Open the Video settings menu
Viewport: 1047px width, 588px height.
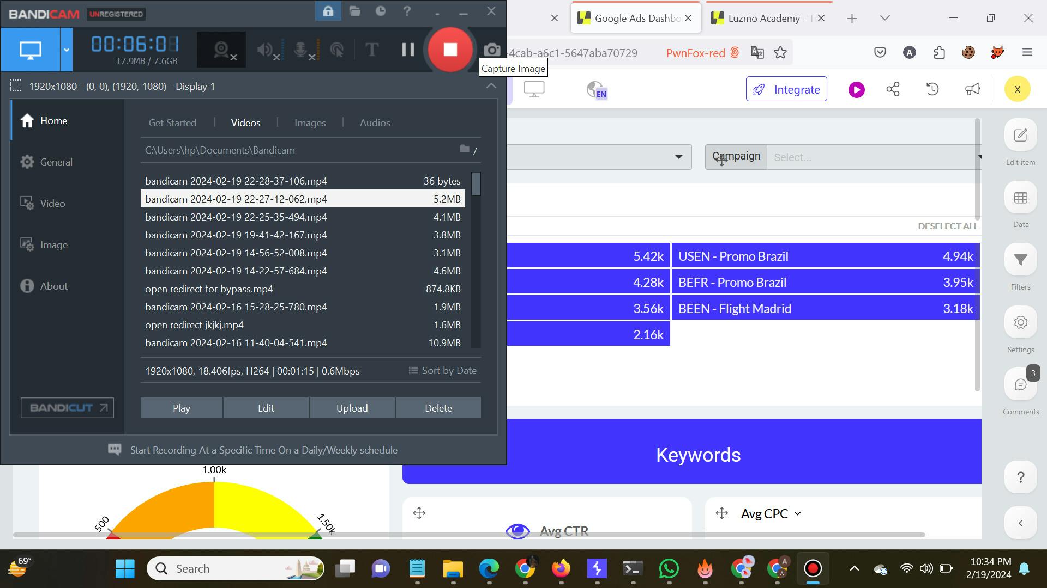click(52, 204)
